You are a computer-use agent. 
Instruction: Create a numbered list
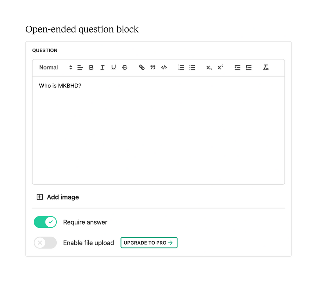point(181,67)
